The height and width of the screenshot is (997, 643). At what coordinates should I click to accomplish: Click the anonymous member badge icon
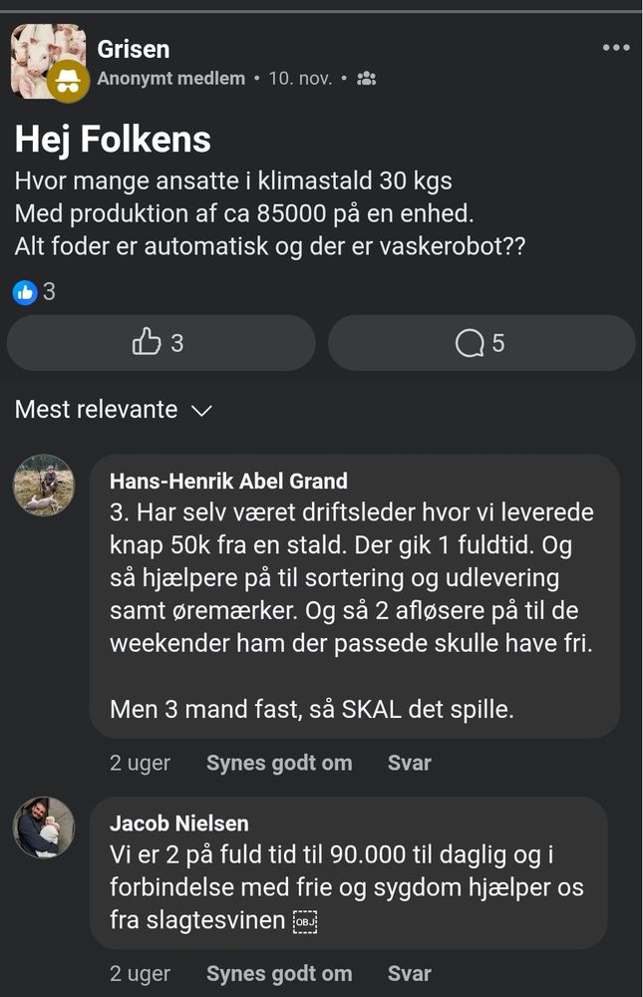pos(68,81)
